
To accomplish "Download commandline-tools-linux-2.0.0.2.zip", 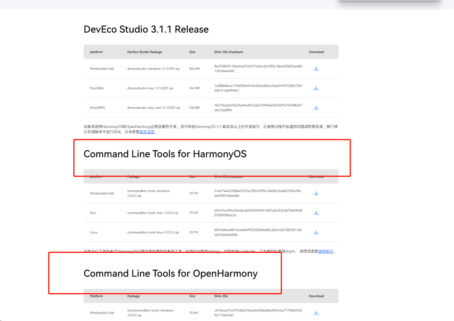I will (x=316, y=232).
